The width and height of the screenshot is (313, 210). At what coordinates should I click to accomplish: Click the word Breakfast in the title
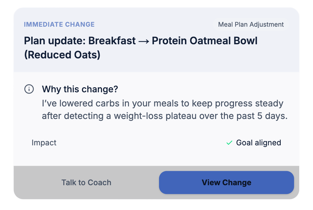coord(112,41)
